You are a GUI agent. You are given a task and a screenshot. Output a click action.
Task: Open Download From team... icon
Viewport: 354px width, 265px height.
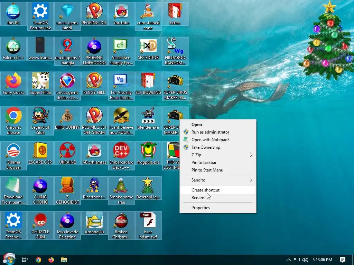[13, 190]
